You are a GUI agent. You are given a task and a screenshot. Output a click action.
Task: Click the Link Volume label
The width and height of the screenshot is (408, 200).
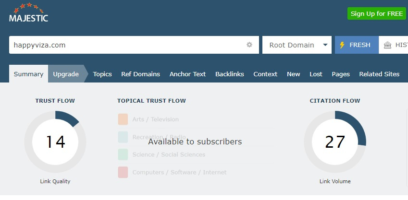335,181
